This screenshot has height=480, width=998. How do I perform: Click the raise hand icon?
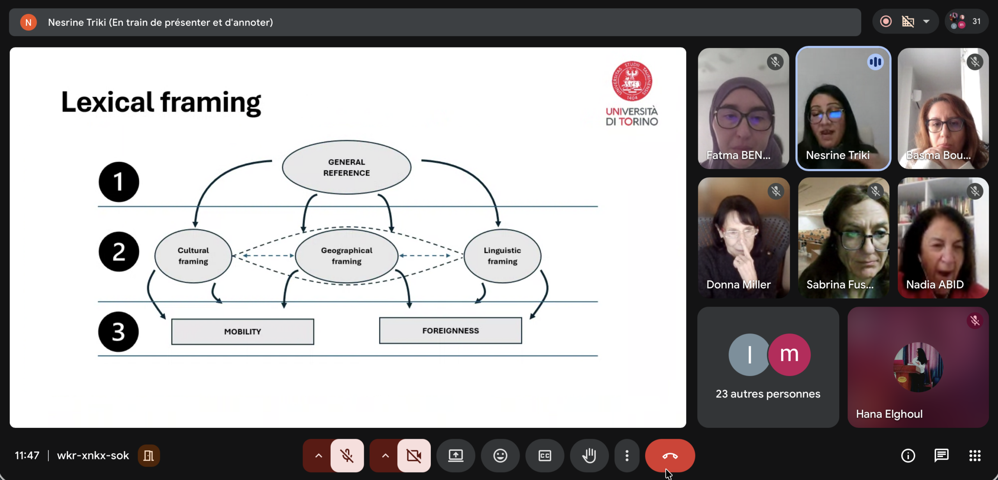[x=589, y=455]
